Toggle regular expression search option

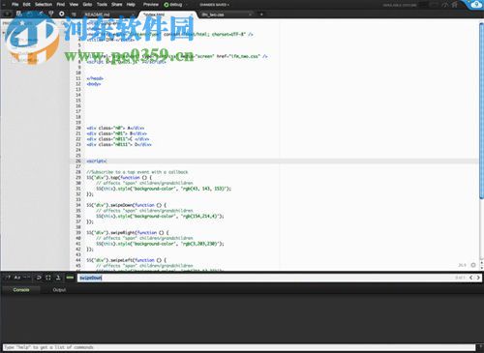coord(8,278)
